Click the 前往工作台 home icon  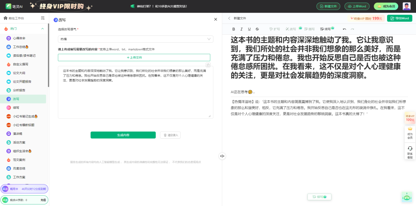5,18
